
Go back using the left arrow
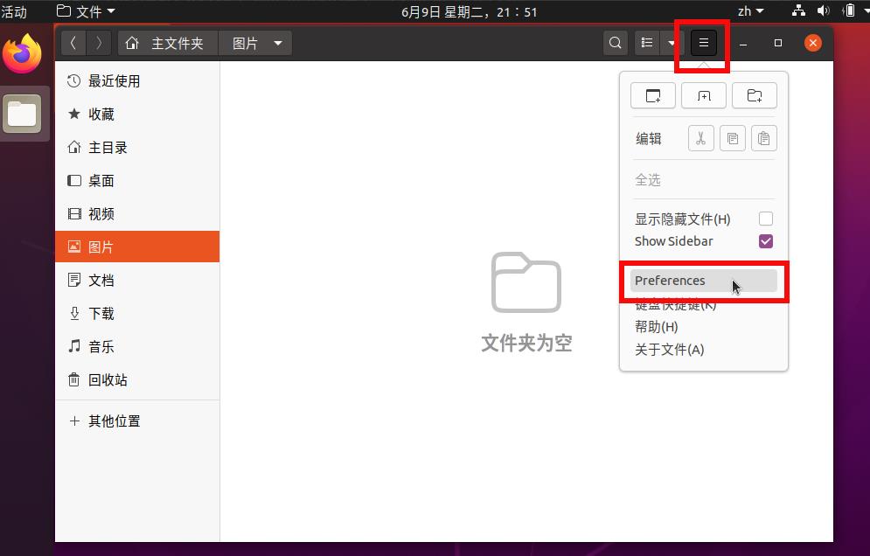click(73, 43)
